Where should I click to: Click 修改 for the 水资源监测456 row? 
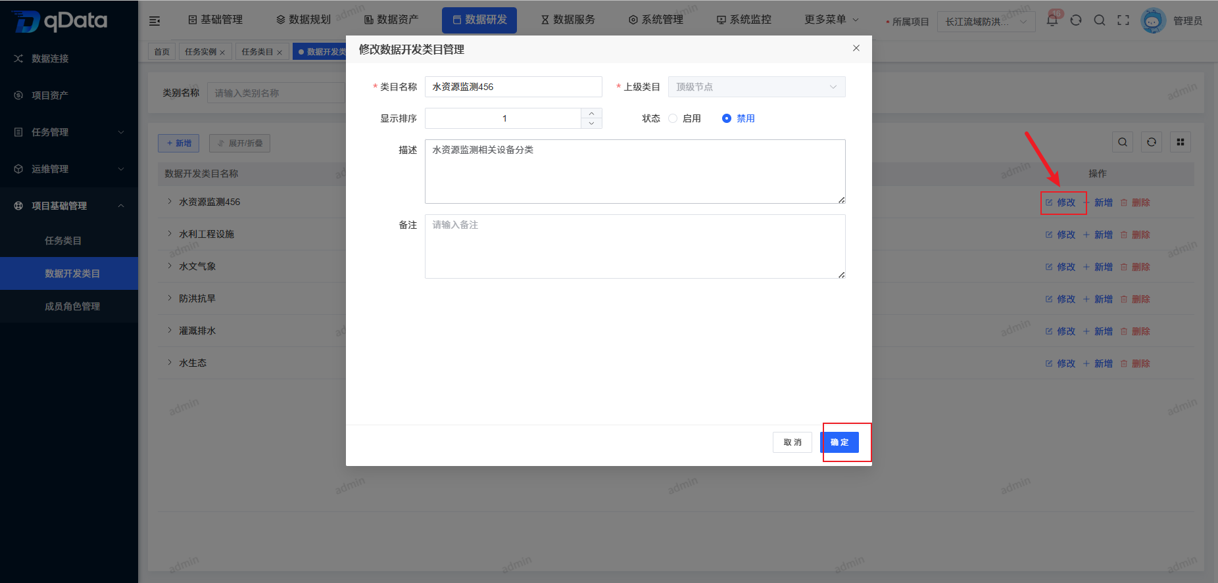[x=1060, y=202]
